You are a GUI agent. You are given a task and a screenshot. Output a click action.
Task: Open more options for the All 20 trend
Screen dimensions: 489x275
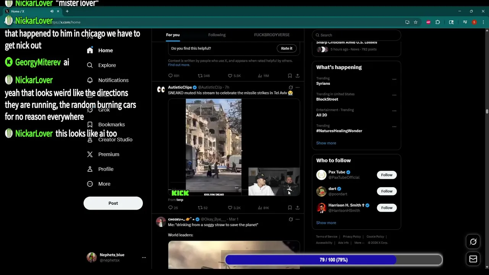pos(394,111)
